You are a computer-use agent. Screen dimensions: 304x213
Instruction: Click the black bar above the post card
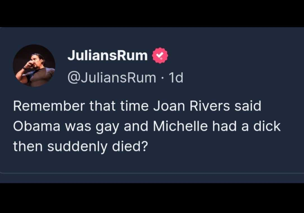pos(152,13)
